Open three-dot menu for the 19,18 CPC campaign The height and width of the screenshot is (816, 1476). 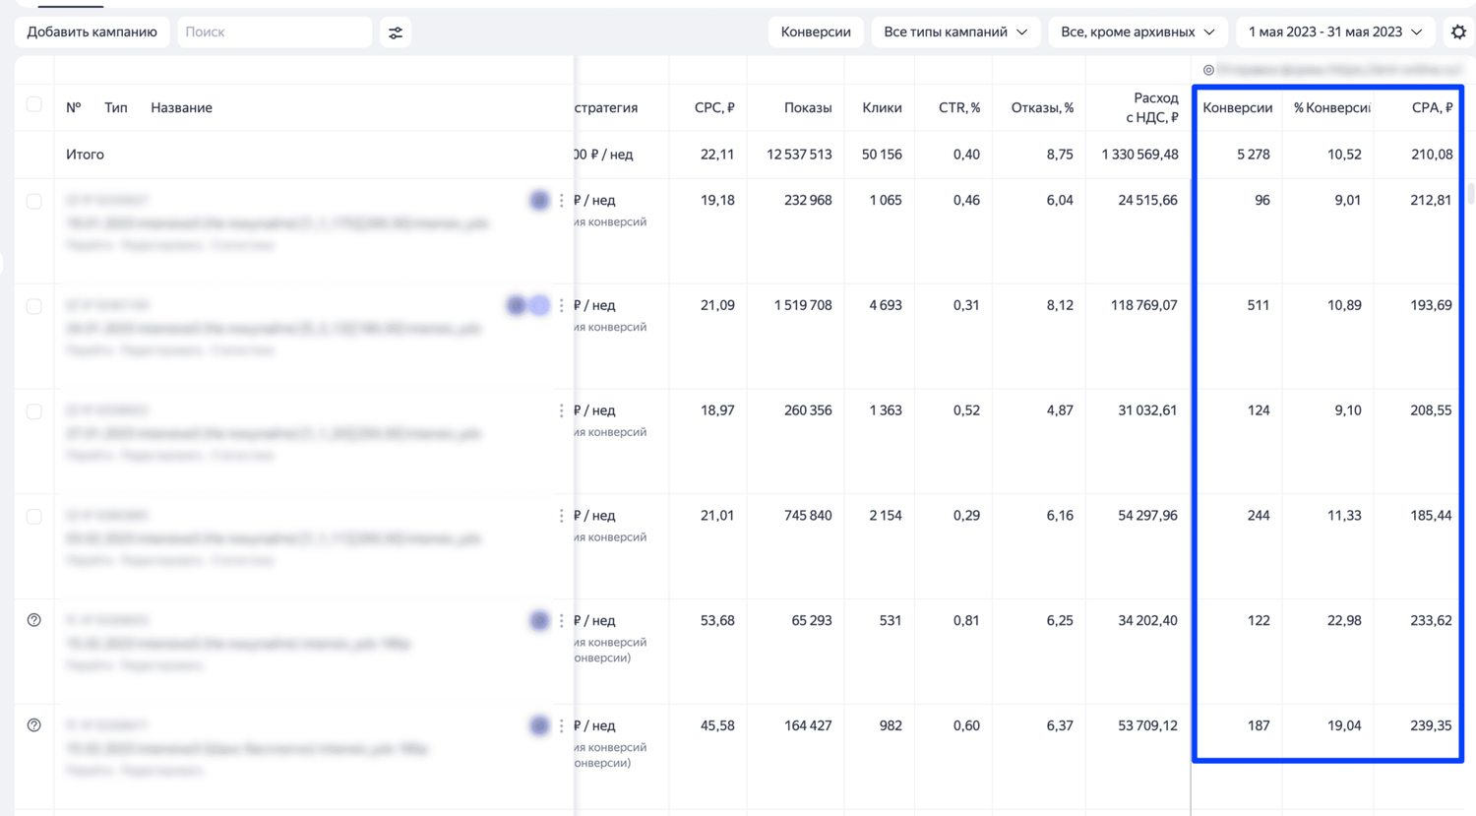click(x=562, y=201)
